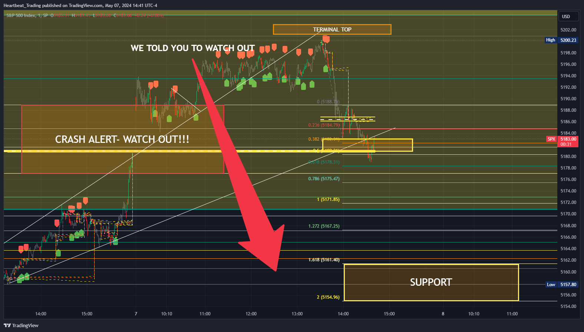Viewport: 584px width, 332px height.
Task: Click the 5170.00 price axis value
Action: (x=568, y=214)
